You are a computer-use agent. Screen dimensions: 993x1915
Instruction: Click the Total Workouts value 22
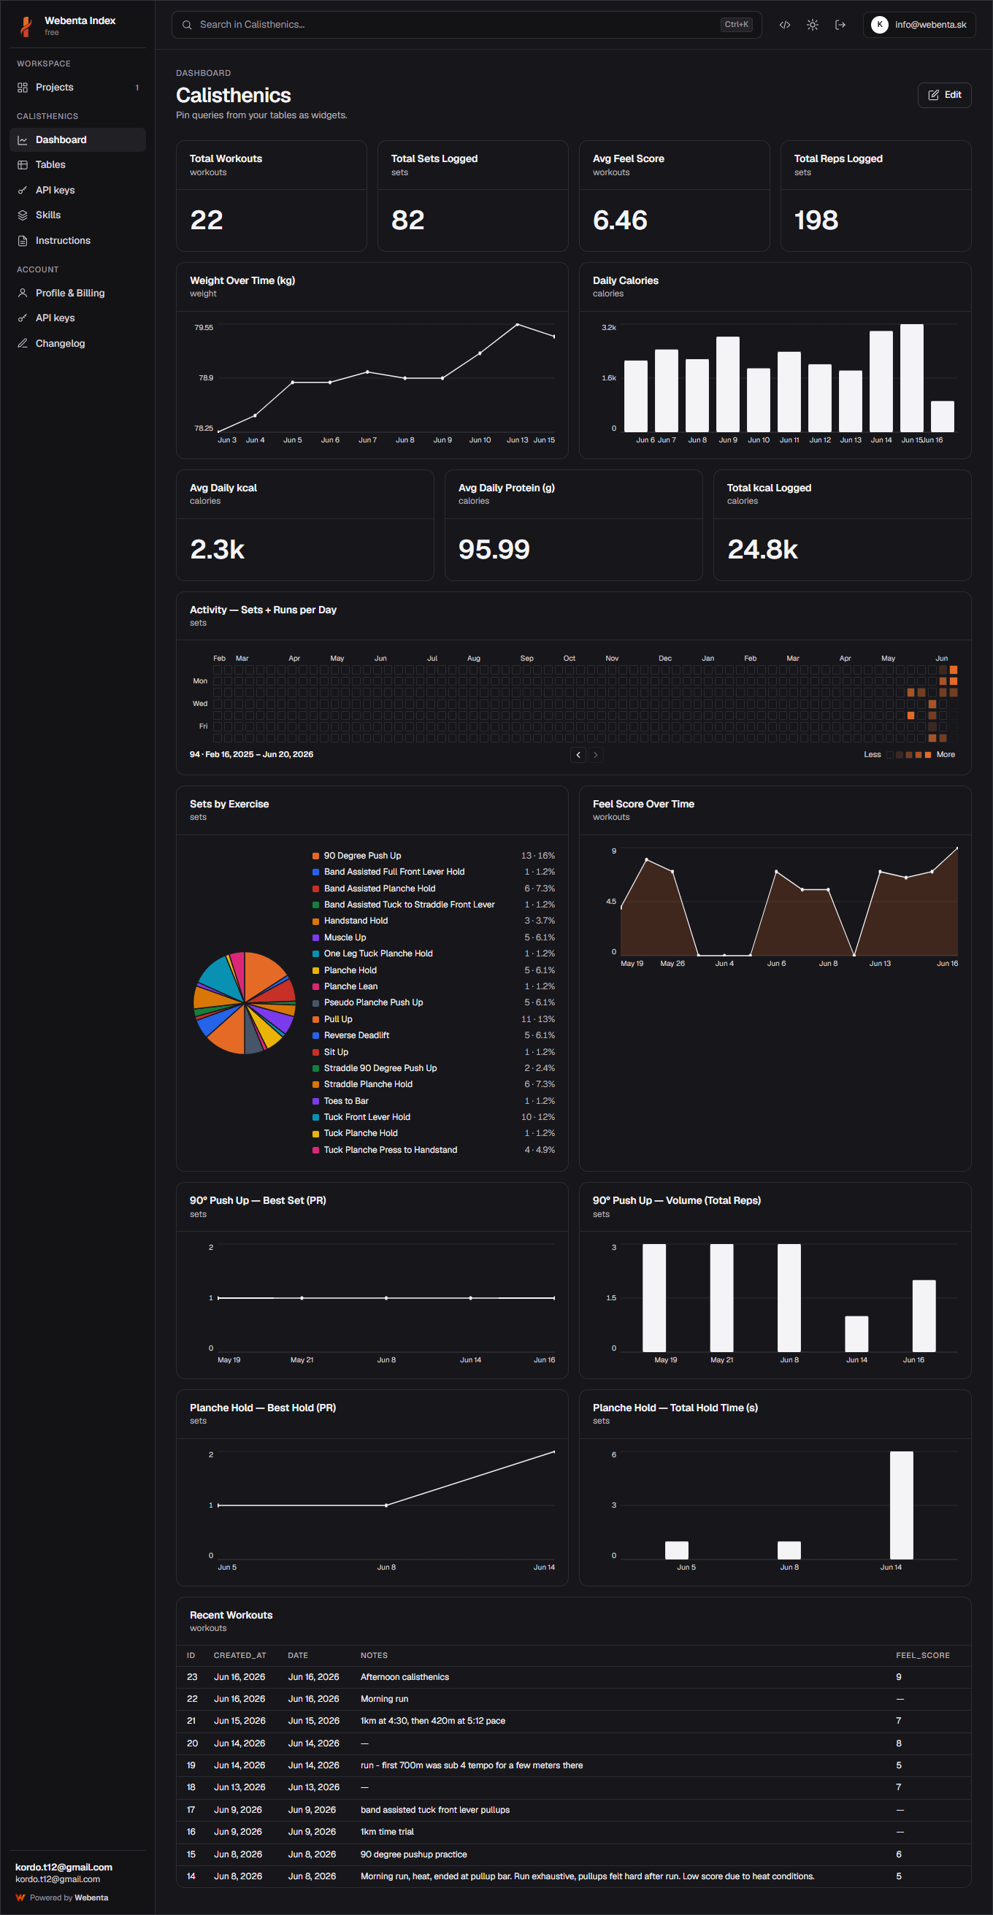tap(207, 220)
